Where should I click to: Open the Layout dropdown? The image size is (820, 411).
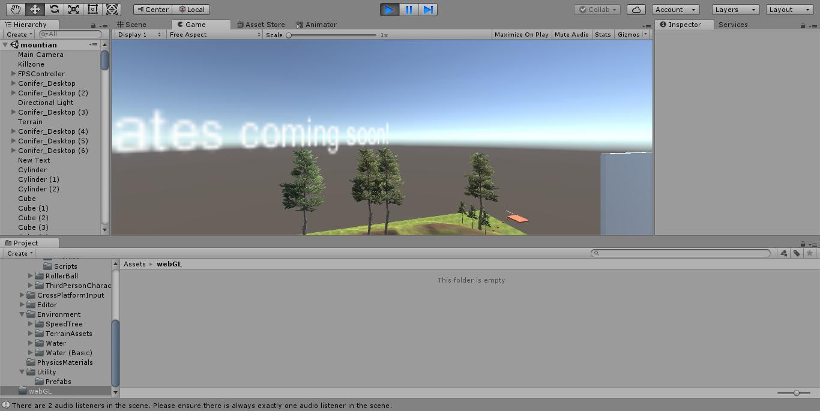(x=790, y=10)
